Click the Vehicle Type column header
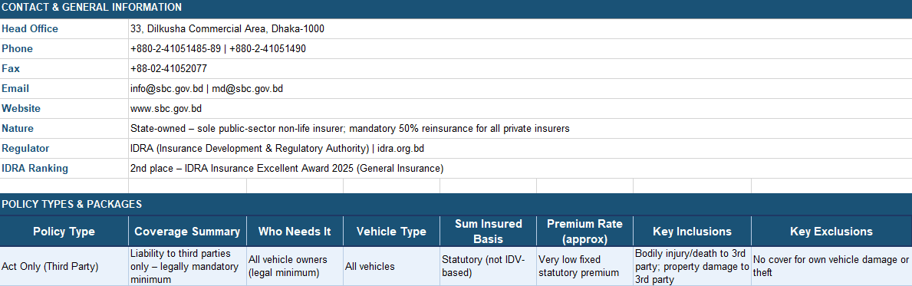Image resolution: width=912 pixels, height=286 pixels. [x=391, y=232]
